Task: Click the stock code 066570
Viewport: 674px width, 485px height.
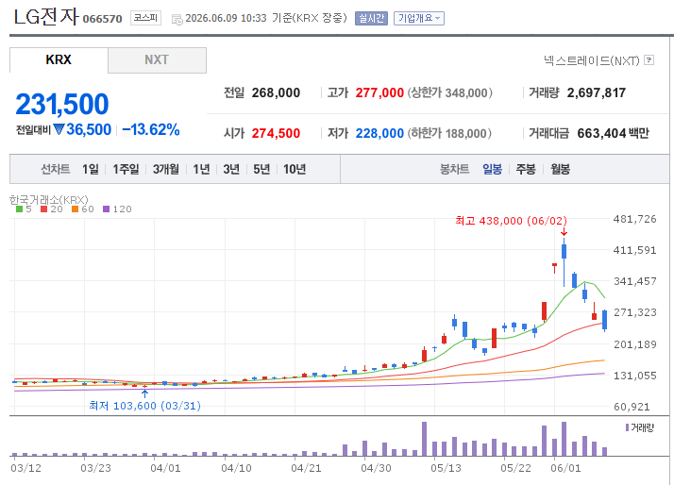Action: coord(102,19)
